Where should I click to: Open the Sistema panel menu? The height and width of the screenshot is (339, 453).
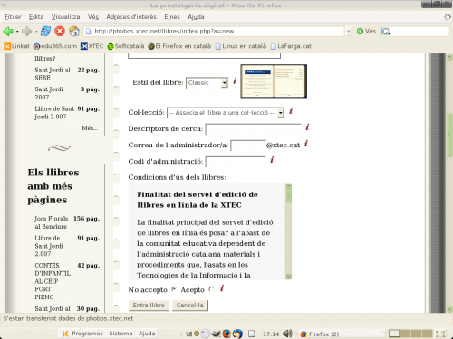point(120,334)
